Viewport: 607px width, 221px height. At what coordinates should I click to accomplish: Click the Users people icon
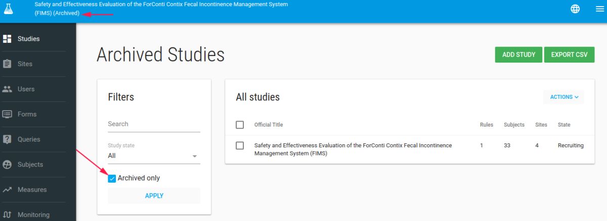point(7,89)
